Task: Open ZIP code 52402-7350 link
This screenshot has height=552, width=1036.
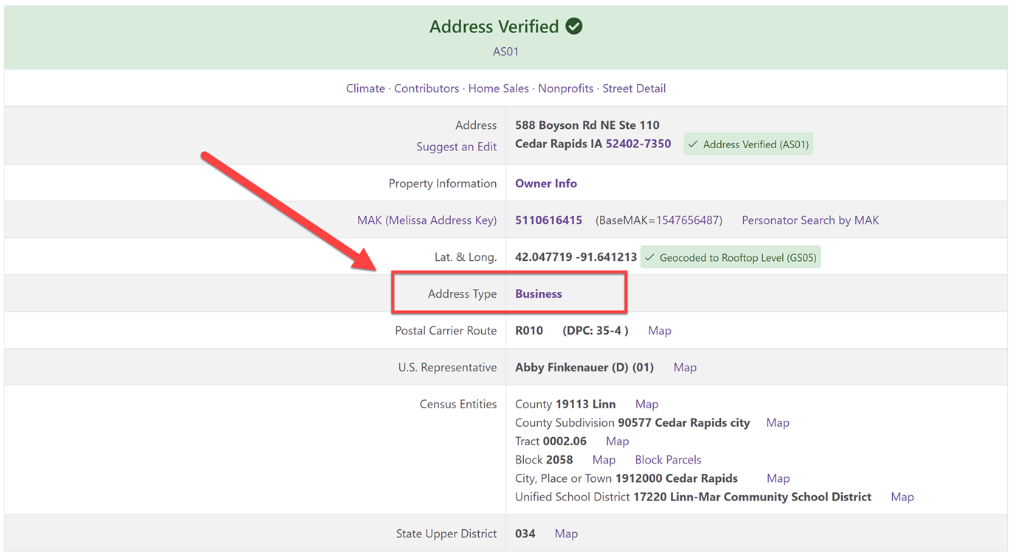Action: pyautogui.click(x=638, y=144)
